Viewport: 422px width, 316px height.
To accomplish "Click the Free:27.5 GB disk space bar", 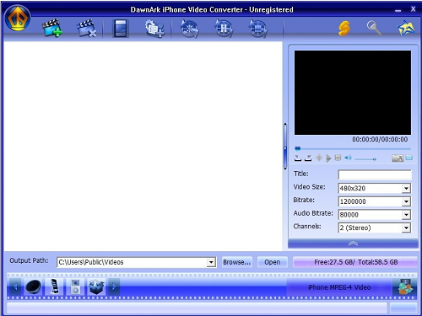I will pyautogui.click(x=355, y=262).
